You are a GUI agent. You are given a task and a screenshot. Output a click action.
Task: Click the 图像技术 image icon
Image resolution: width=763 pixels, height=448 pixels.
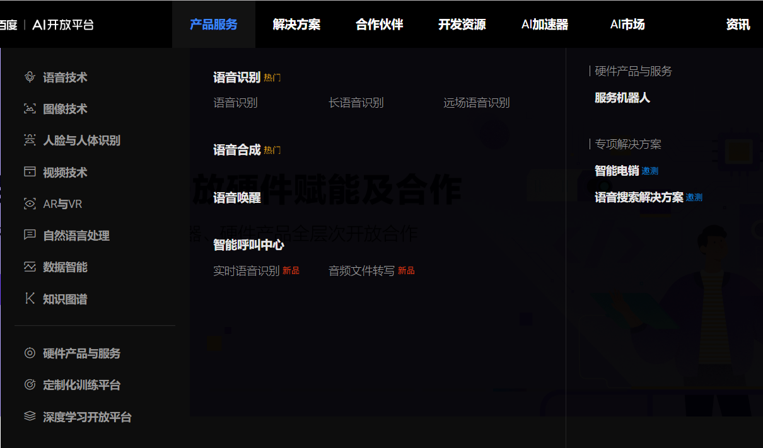pos(29,108)
